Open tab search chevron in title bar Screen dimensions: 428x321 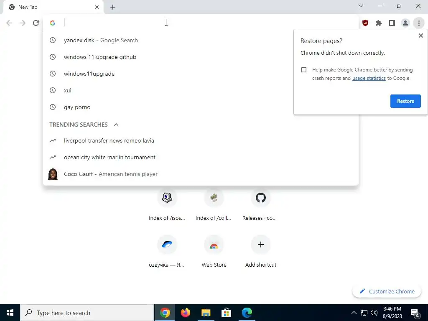[x=361, y=6]
